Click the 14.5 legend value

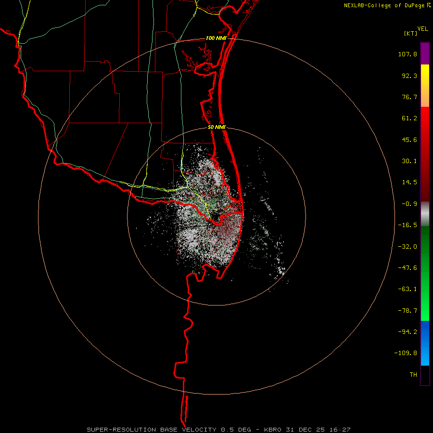(x=409, y=182)
